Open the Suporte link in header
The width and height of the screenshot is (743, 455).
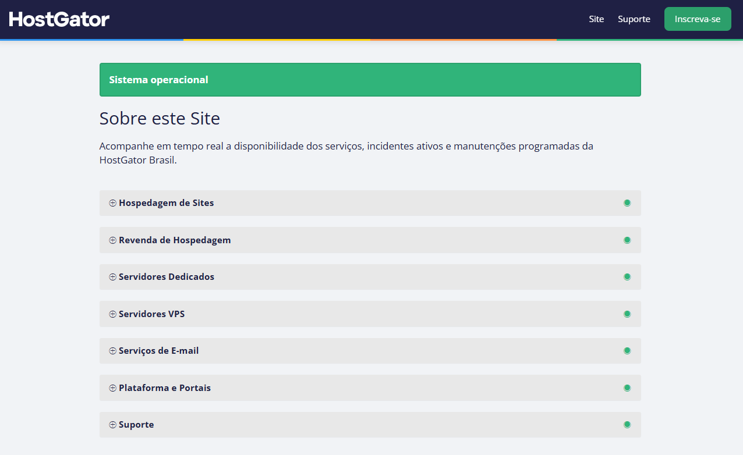pos(634,19)
